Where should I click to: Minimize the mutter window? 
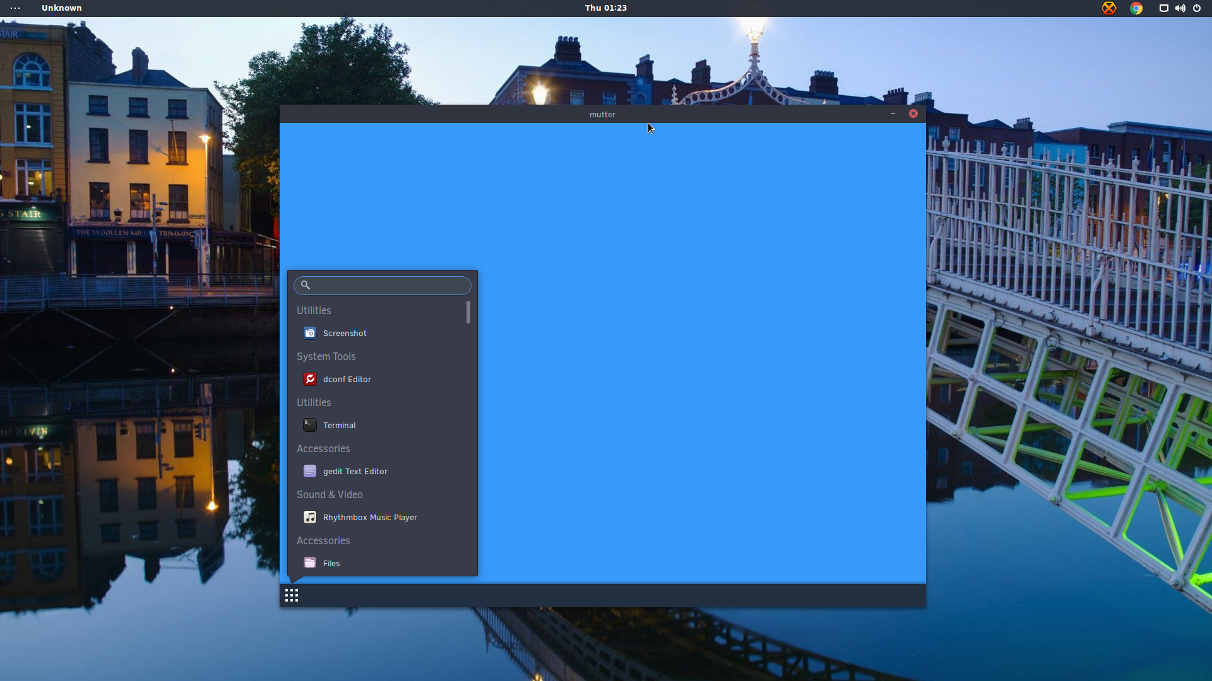[x=893, y=113]
